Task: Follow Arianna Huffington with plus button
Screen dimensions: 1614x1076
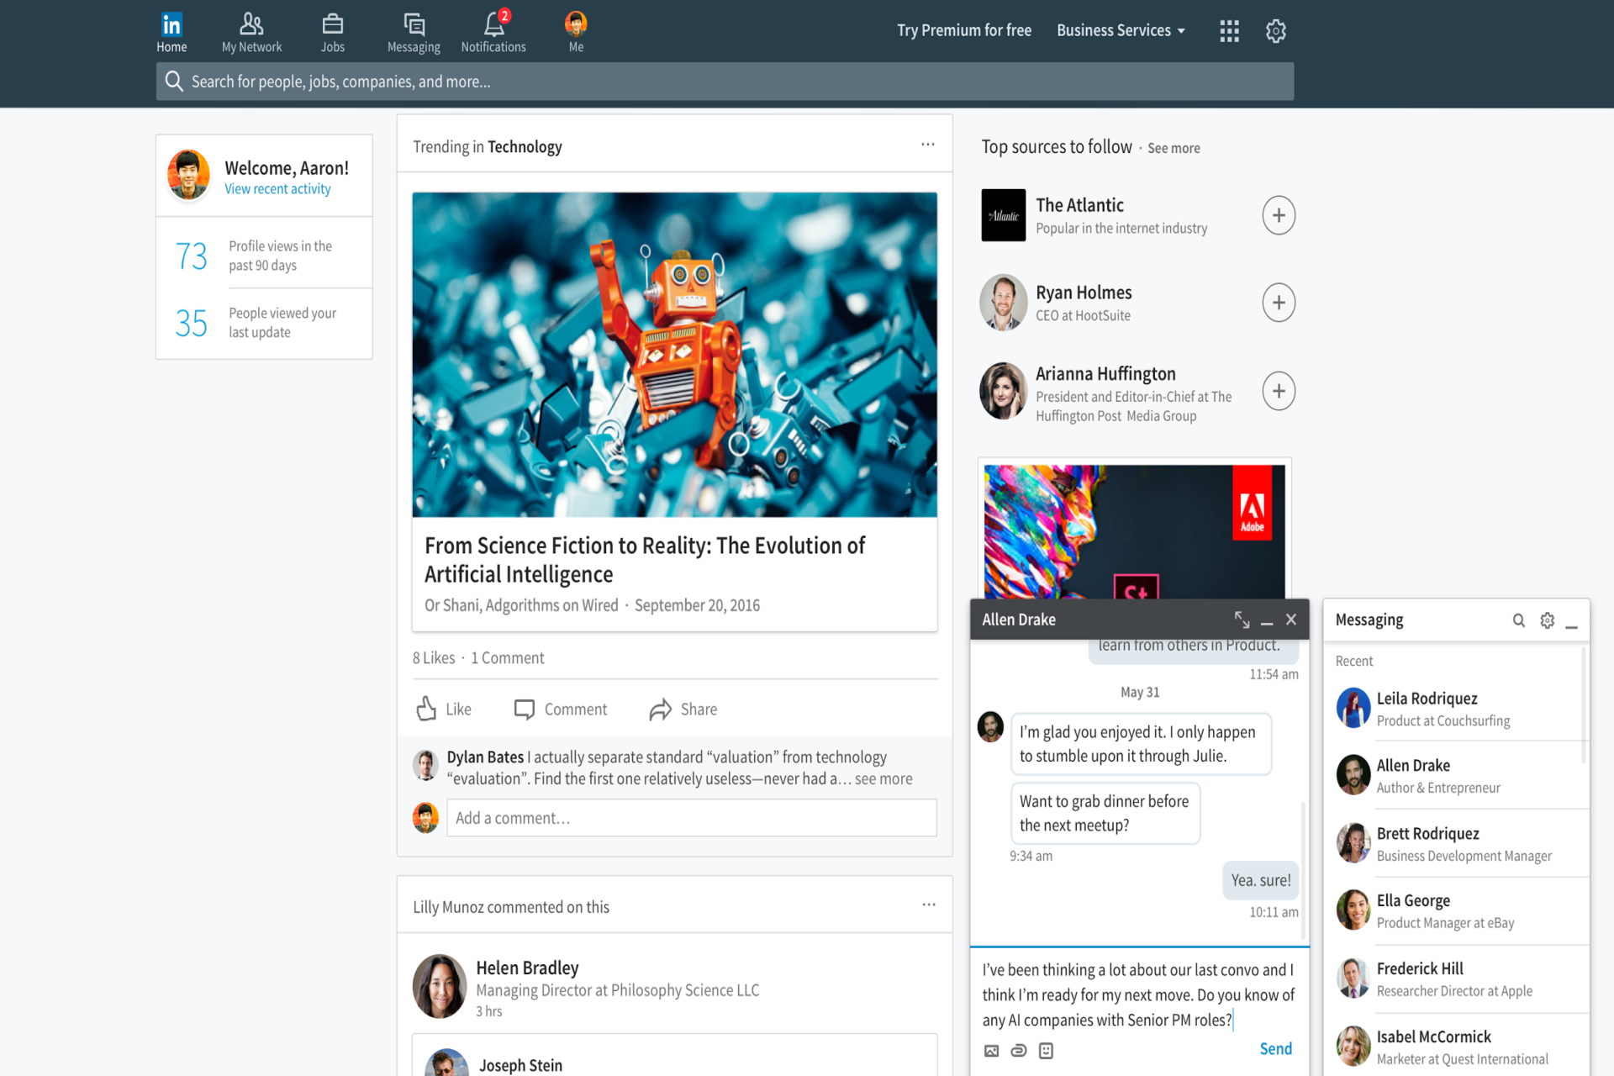Action: [x=1278, y=391]
